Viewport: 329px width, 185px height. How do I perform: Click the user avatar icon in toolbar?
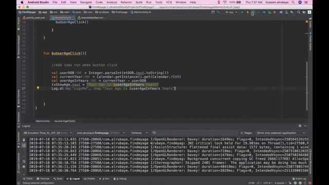pos(309,12)
